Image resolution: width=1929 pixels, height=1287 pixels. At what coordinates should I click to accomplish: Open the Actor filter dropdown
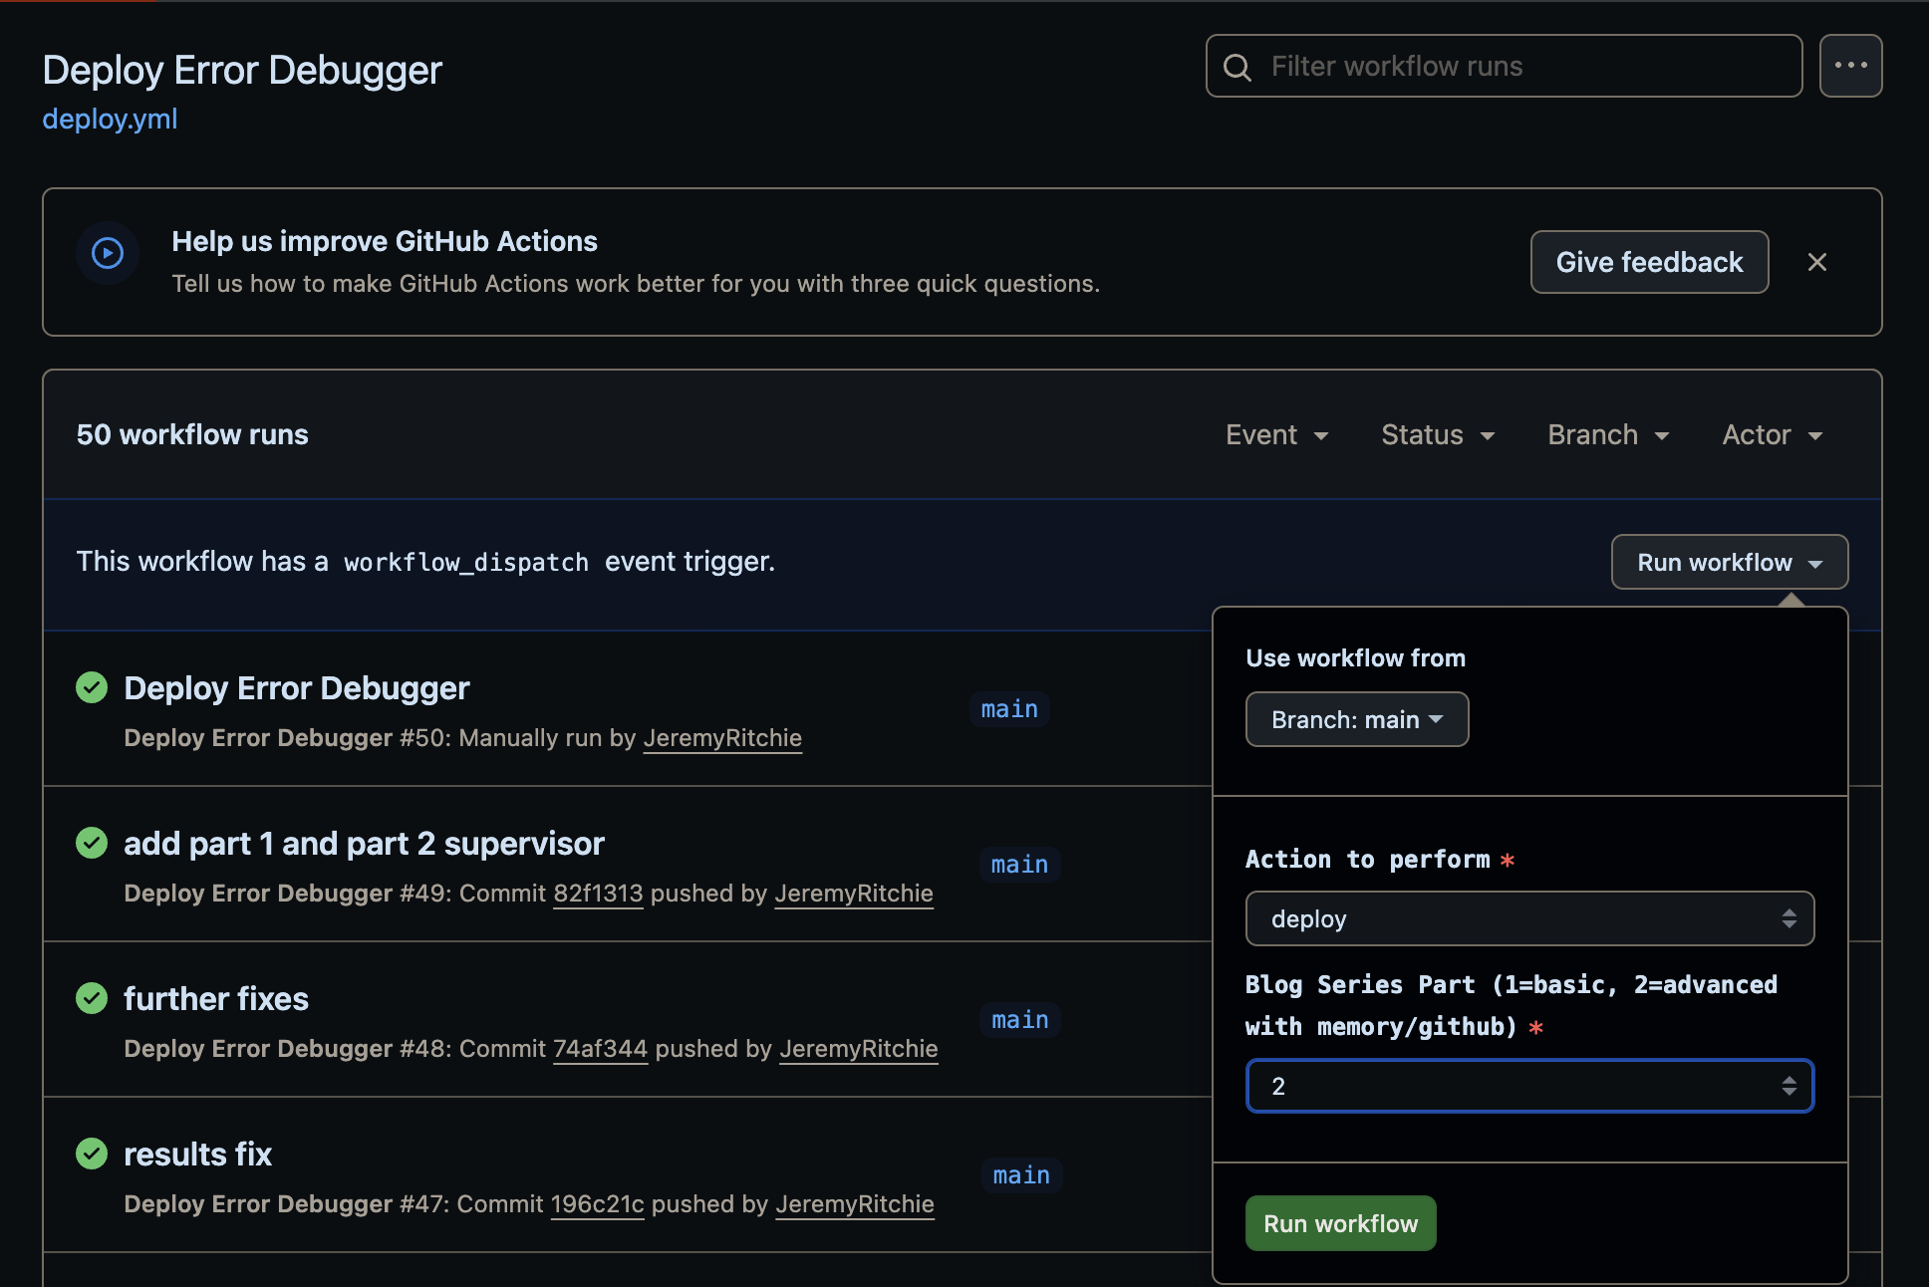(x=1772, y=434)
